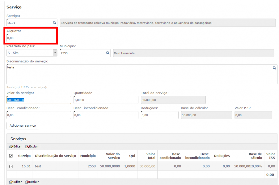Click the Belo Horizonte município name field
This screenshot has height=185, width=279.
coord(194,53)
